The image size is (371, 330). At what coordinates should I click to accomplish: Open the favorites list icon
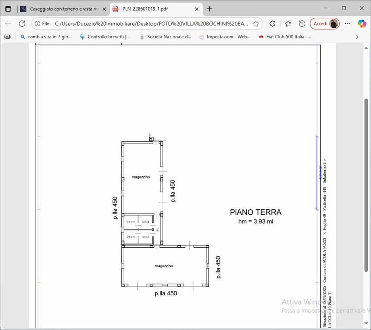click(x=288, y=23)
